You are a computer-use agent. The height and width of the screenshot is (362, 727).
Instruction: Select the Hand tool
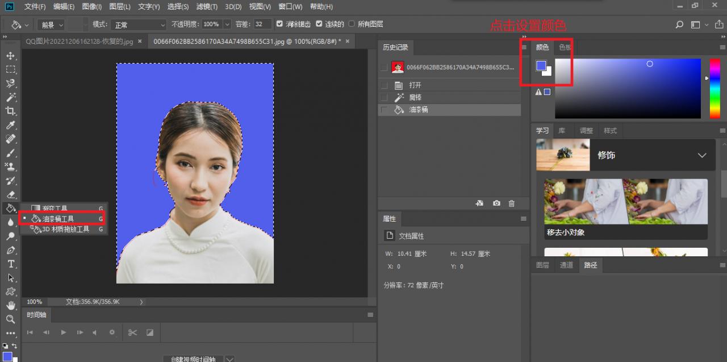click(10, 306)
